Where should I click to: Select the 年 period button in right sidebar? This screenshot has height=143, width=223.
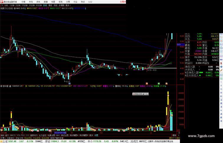click(x=221, y=121)
